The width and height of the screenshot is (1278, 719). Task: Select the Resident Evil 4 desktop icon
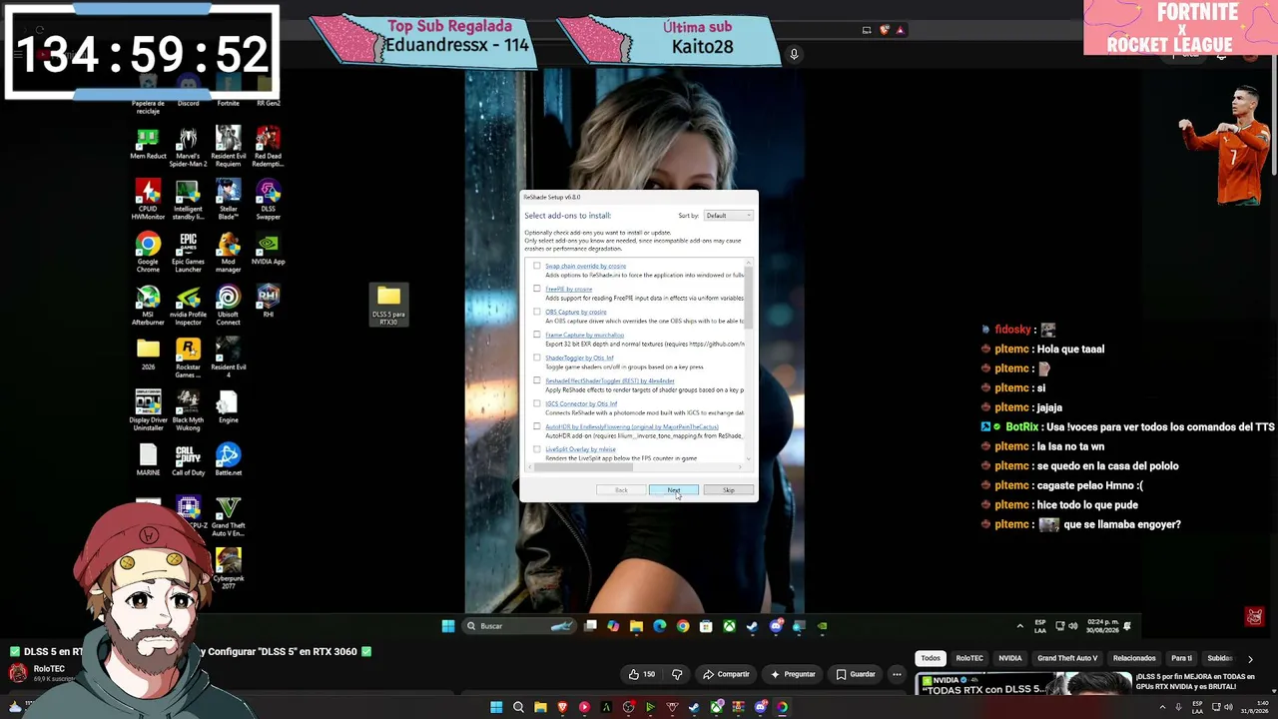tap(228, 358)
